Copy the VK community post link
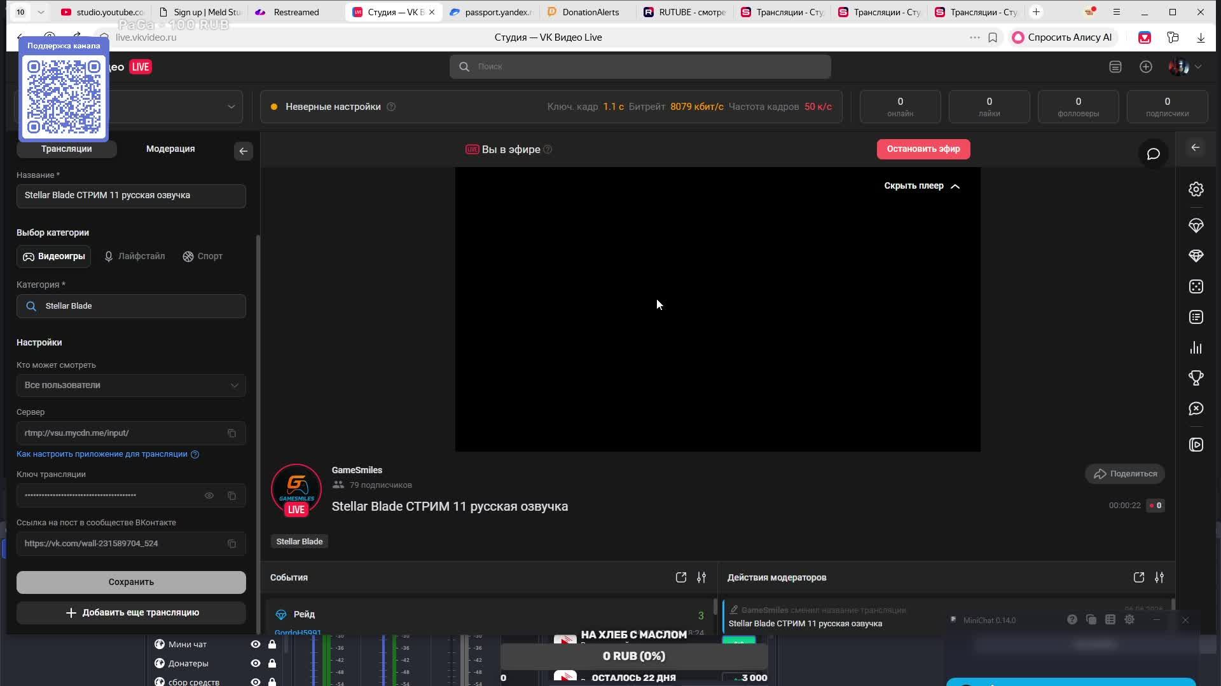Viewport: 1221px width, 686px height. coord(231,544)
